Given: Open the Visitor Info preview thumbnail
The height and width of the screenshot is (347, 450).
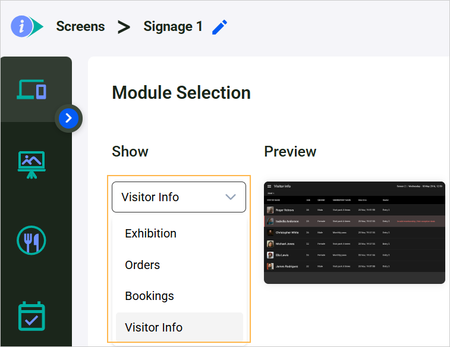Looking at the screenshot, I should (x=354, y=233).
